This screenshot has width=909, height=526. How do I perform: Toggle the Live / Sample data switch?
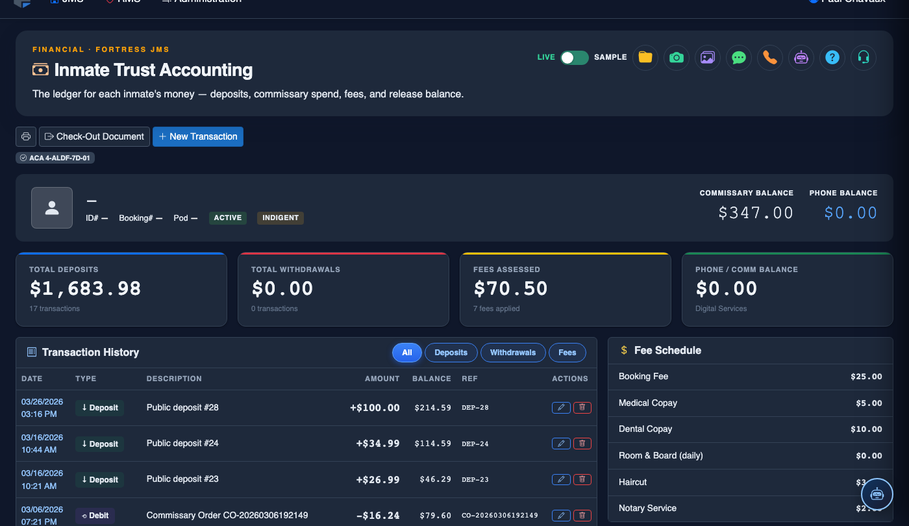pos(575,57)
